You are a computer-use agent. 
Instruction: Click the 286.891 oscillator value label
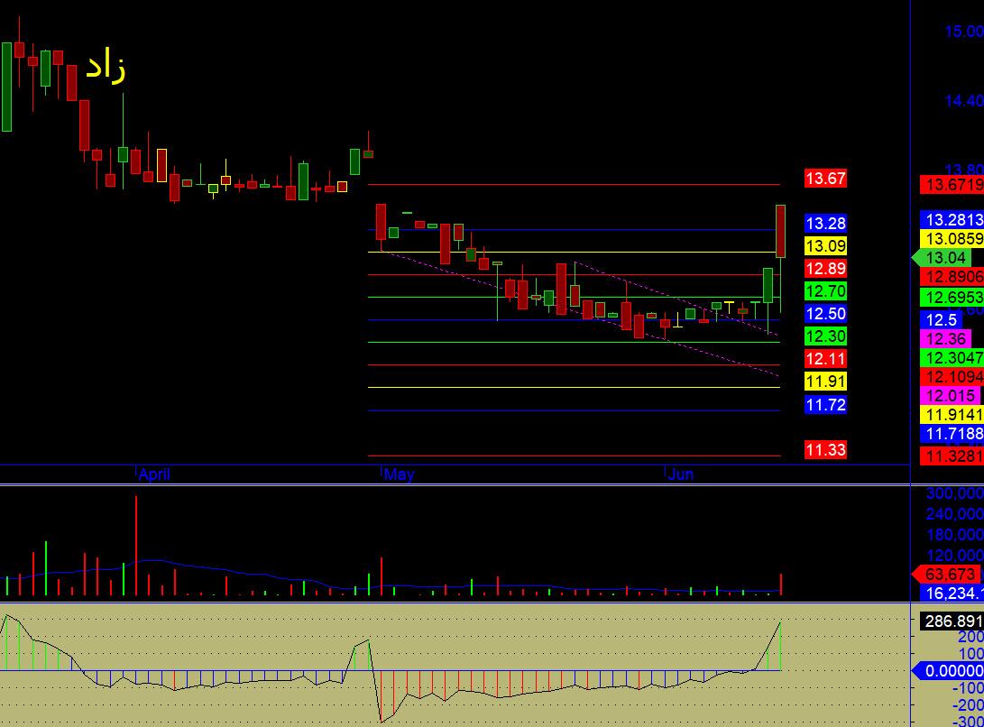(952, 621)
